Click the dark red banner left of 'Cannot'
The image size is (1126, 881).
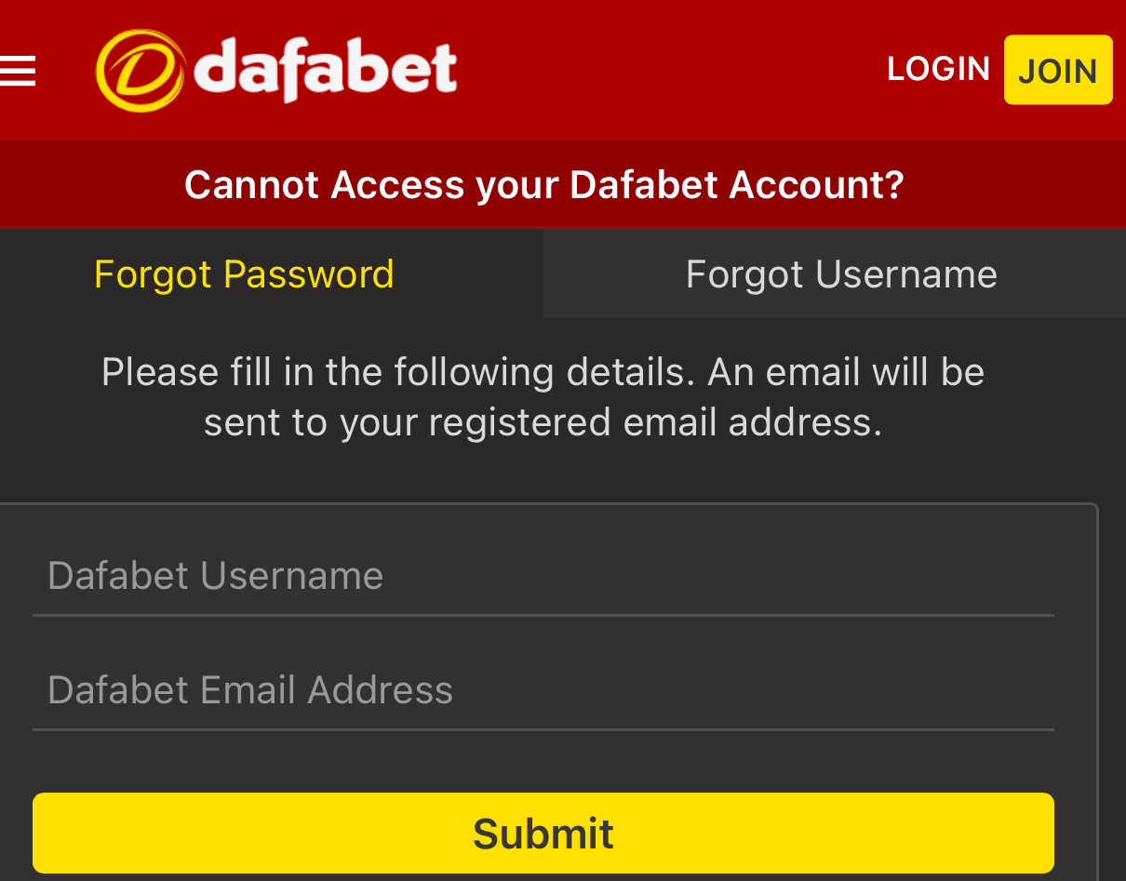(x=93, y=184)
